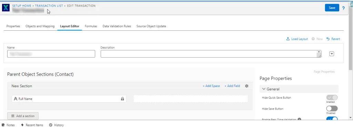Image resolution: width=353 pixels, height=129 pixels.
Task: Click the X application logo icon
Action: click(x=6, y=8)
